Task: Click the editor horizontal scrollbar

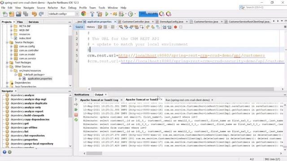Action: (x=183, y=89)
